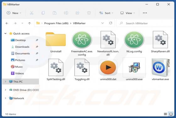
Task: Select Network in navigation pane
Action: pos(19,98)
